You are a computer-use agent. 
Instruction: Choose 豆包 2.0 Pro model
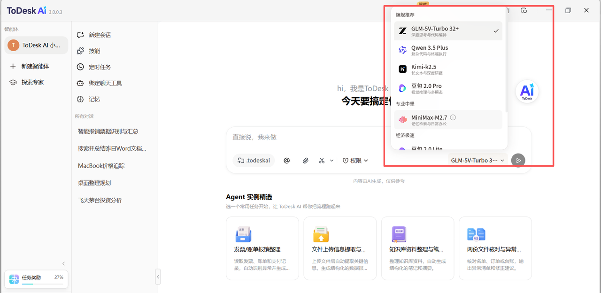448,88
